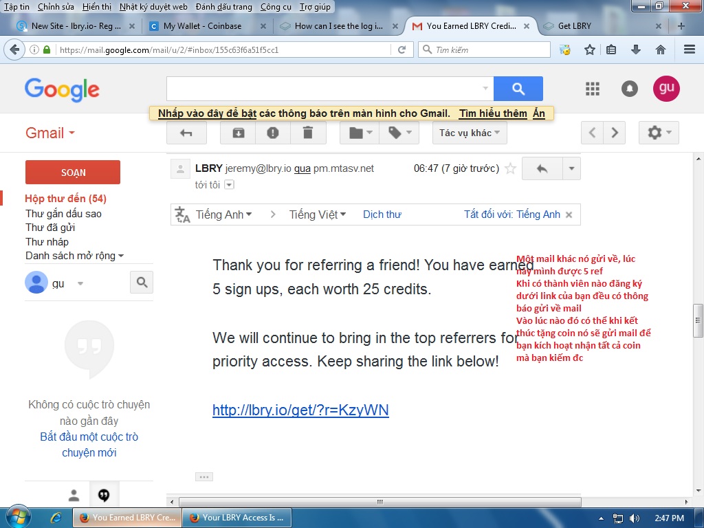704x528 pixels.
Task: Open Firefox downloads arrow icon
Action: click(636, 49)
